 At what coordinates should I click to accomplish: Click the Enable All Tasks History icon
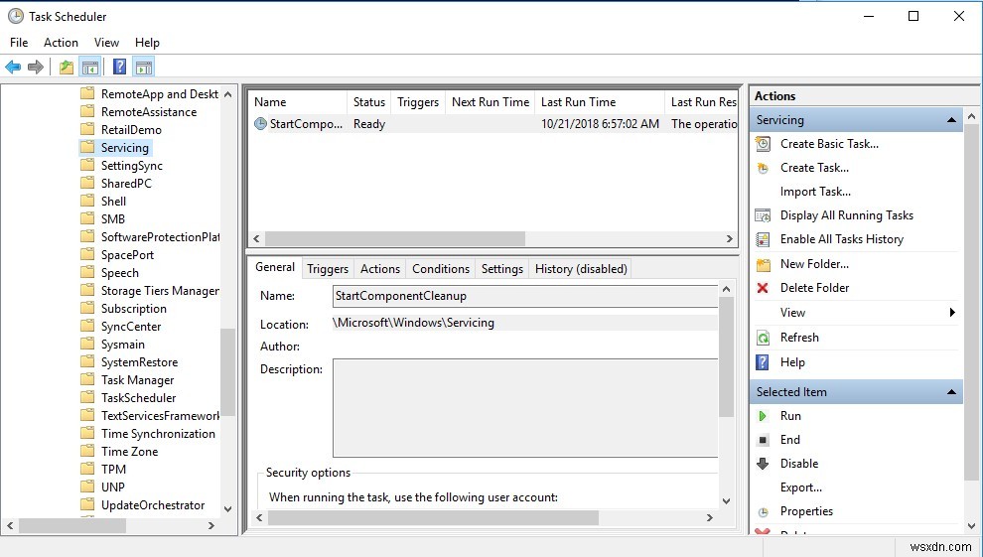tap(763, 239)
